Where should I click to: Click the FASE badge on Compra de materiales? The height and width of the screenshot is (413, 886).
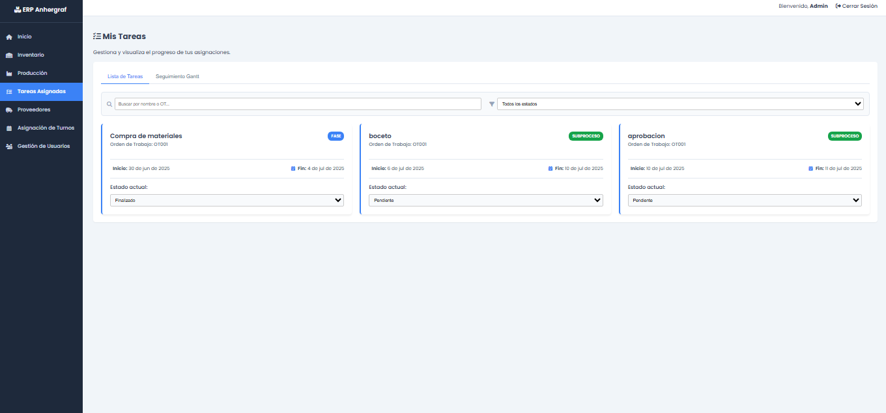tap(336, 136)
